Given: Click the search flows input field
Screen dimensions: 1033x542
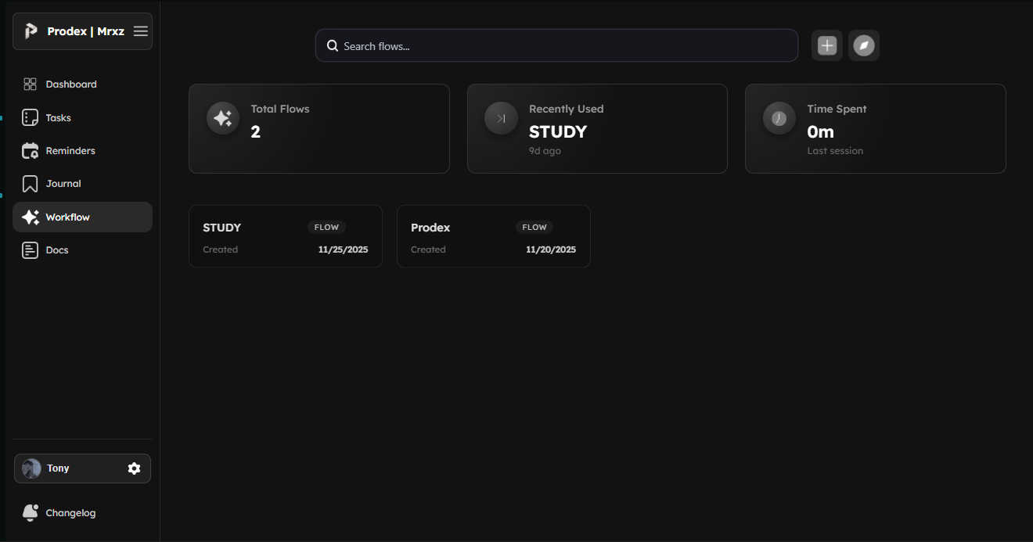Looking at the screenshot, I should click(x=556, y=45).
